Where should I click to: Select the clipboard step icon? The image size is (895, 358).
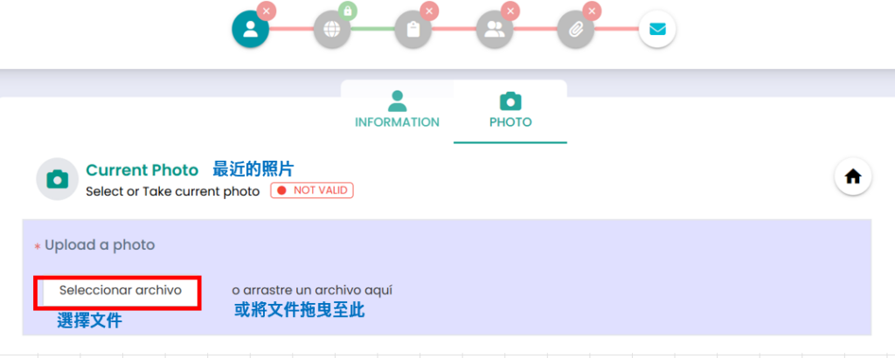coord(413,29)
